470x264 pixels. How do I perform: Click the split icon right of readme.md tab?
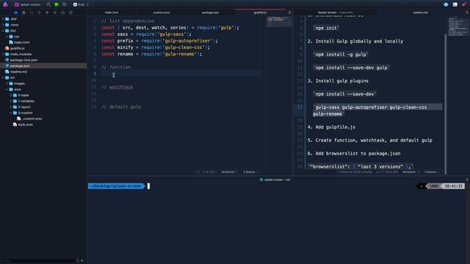(467, 12)
